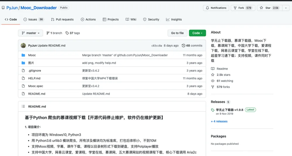Screen dimensions: 292x156
Task: Click the tag icon beside 37 tags
Action: click(x=67, y=33)
